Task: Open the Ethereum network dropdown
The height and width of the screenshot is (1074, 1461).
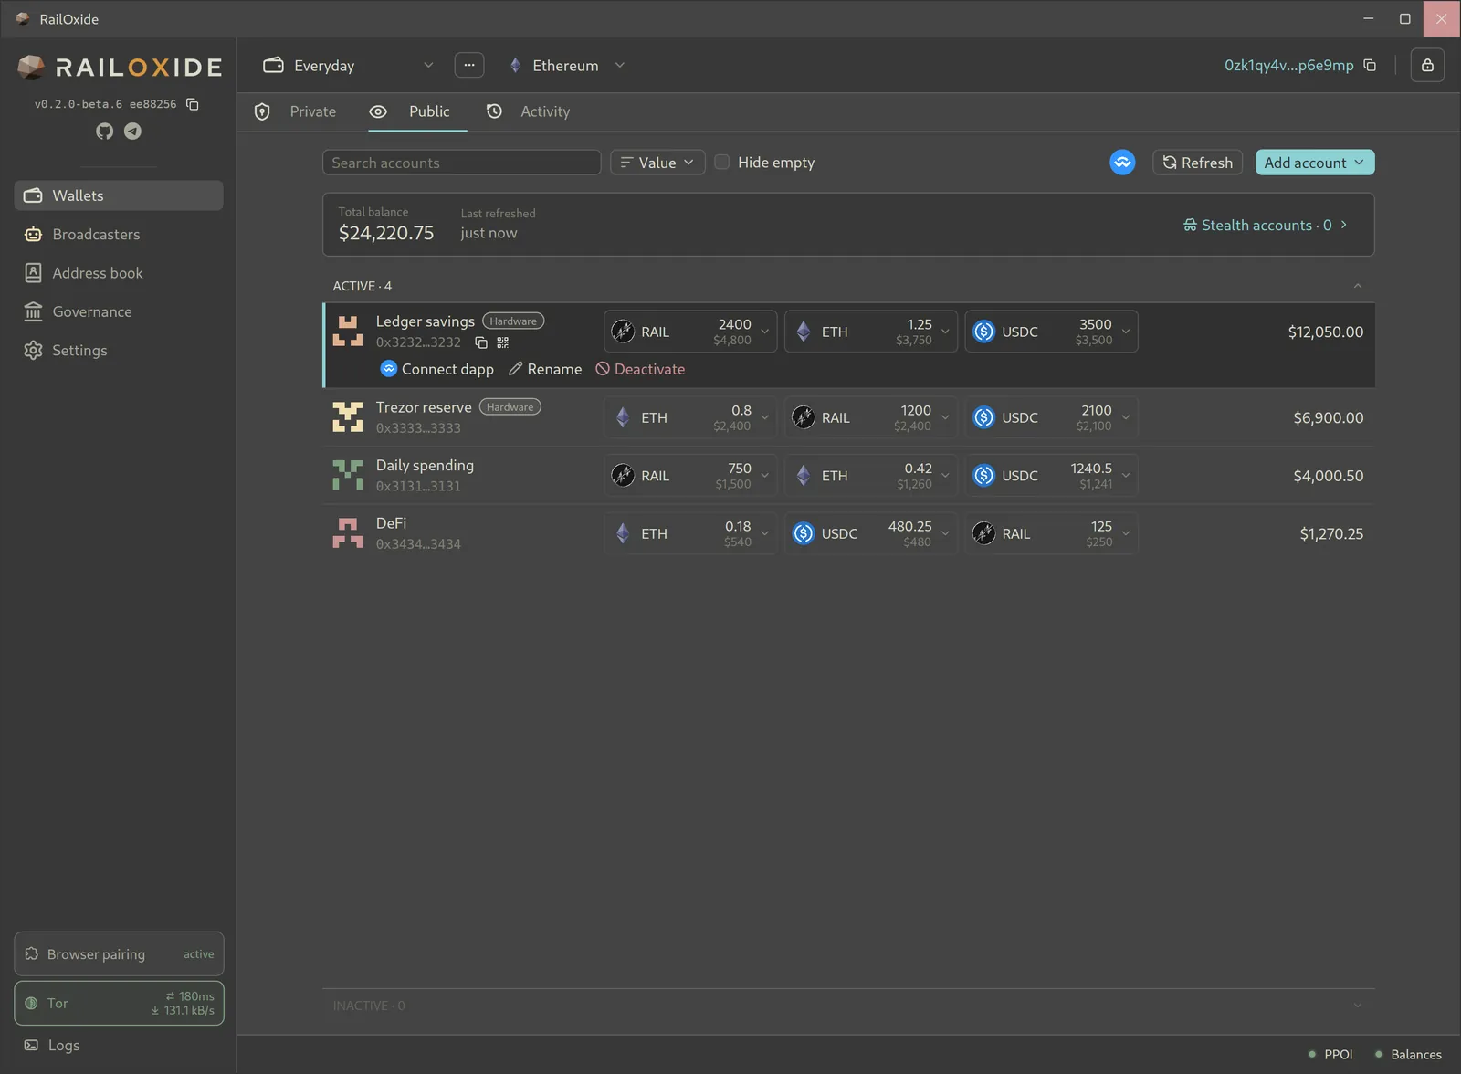Action: pyautogui.click(x=567, y=65)
